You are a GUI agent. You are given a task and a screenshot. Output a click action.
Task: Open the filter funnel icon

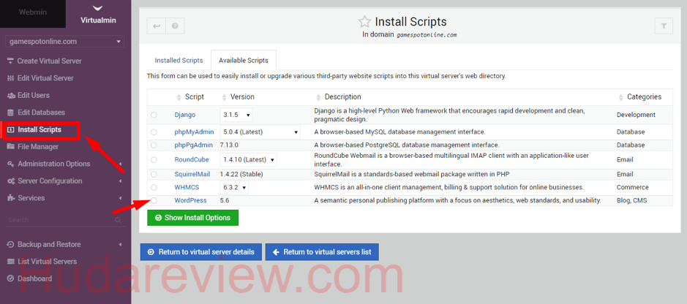(664, 26)
